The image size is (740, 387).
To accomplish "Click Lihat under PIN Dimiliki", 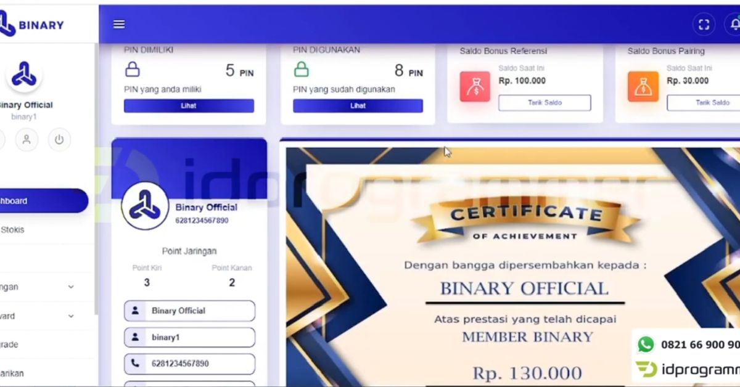I will coord(189,106).
